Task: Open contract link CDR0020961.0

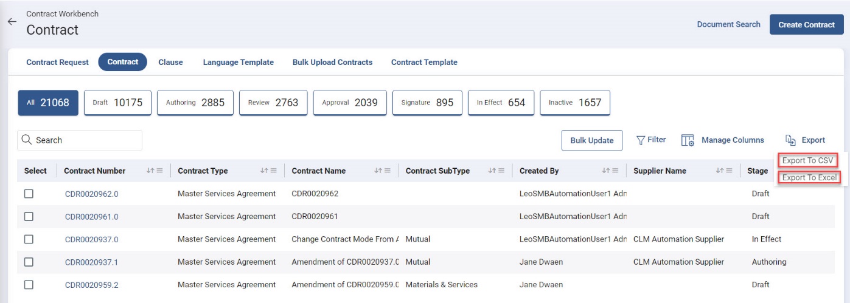Action: pos(91,217)
